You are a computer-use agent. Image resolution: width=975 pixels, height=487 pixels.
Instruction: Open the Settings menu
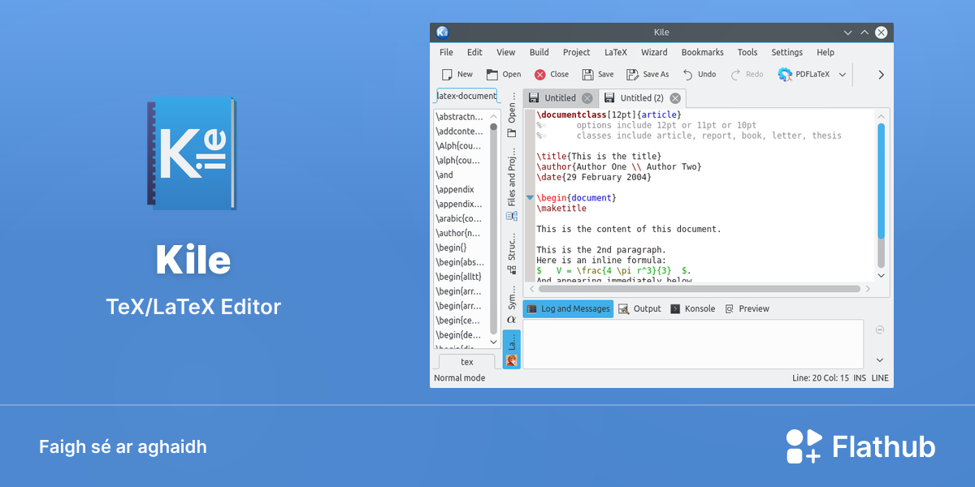pos(786,52)
